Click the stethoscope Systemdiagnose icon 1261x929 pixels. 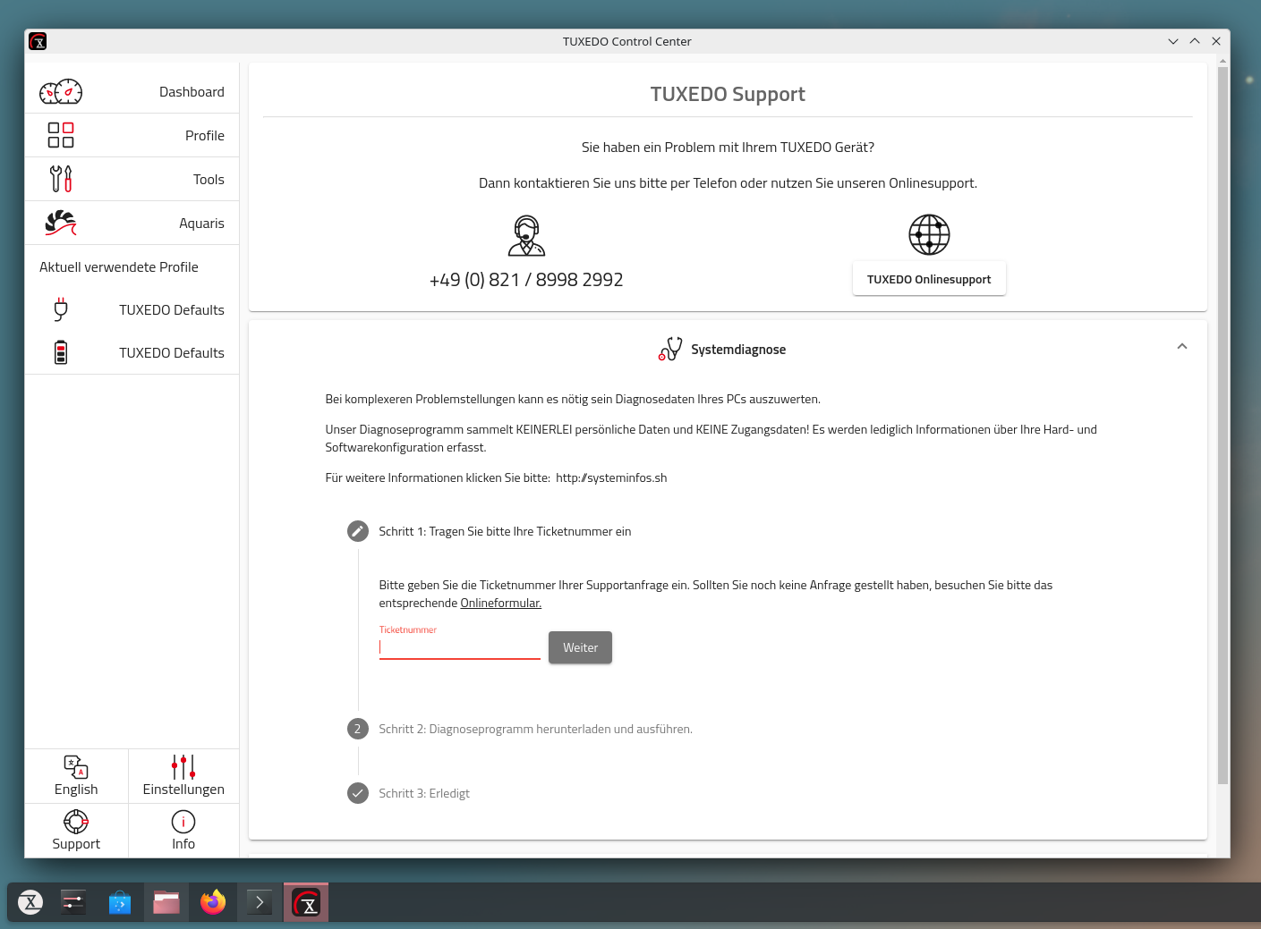point(670,349)
